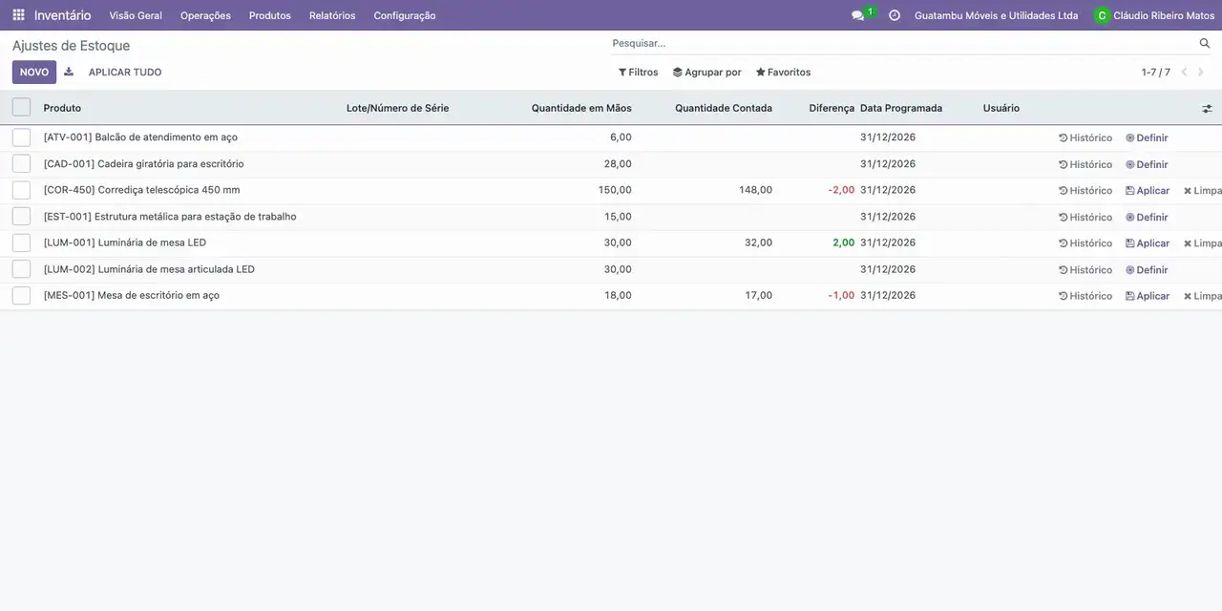Select the ATV-001 row checkbox
Screen dimensions: 1222x611
point(21,137)
